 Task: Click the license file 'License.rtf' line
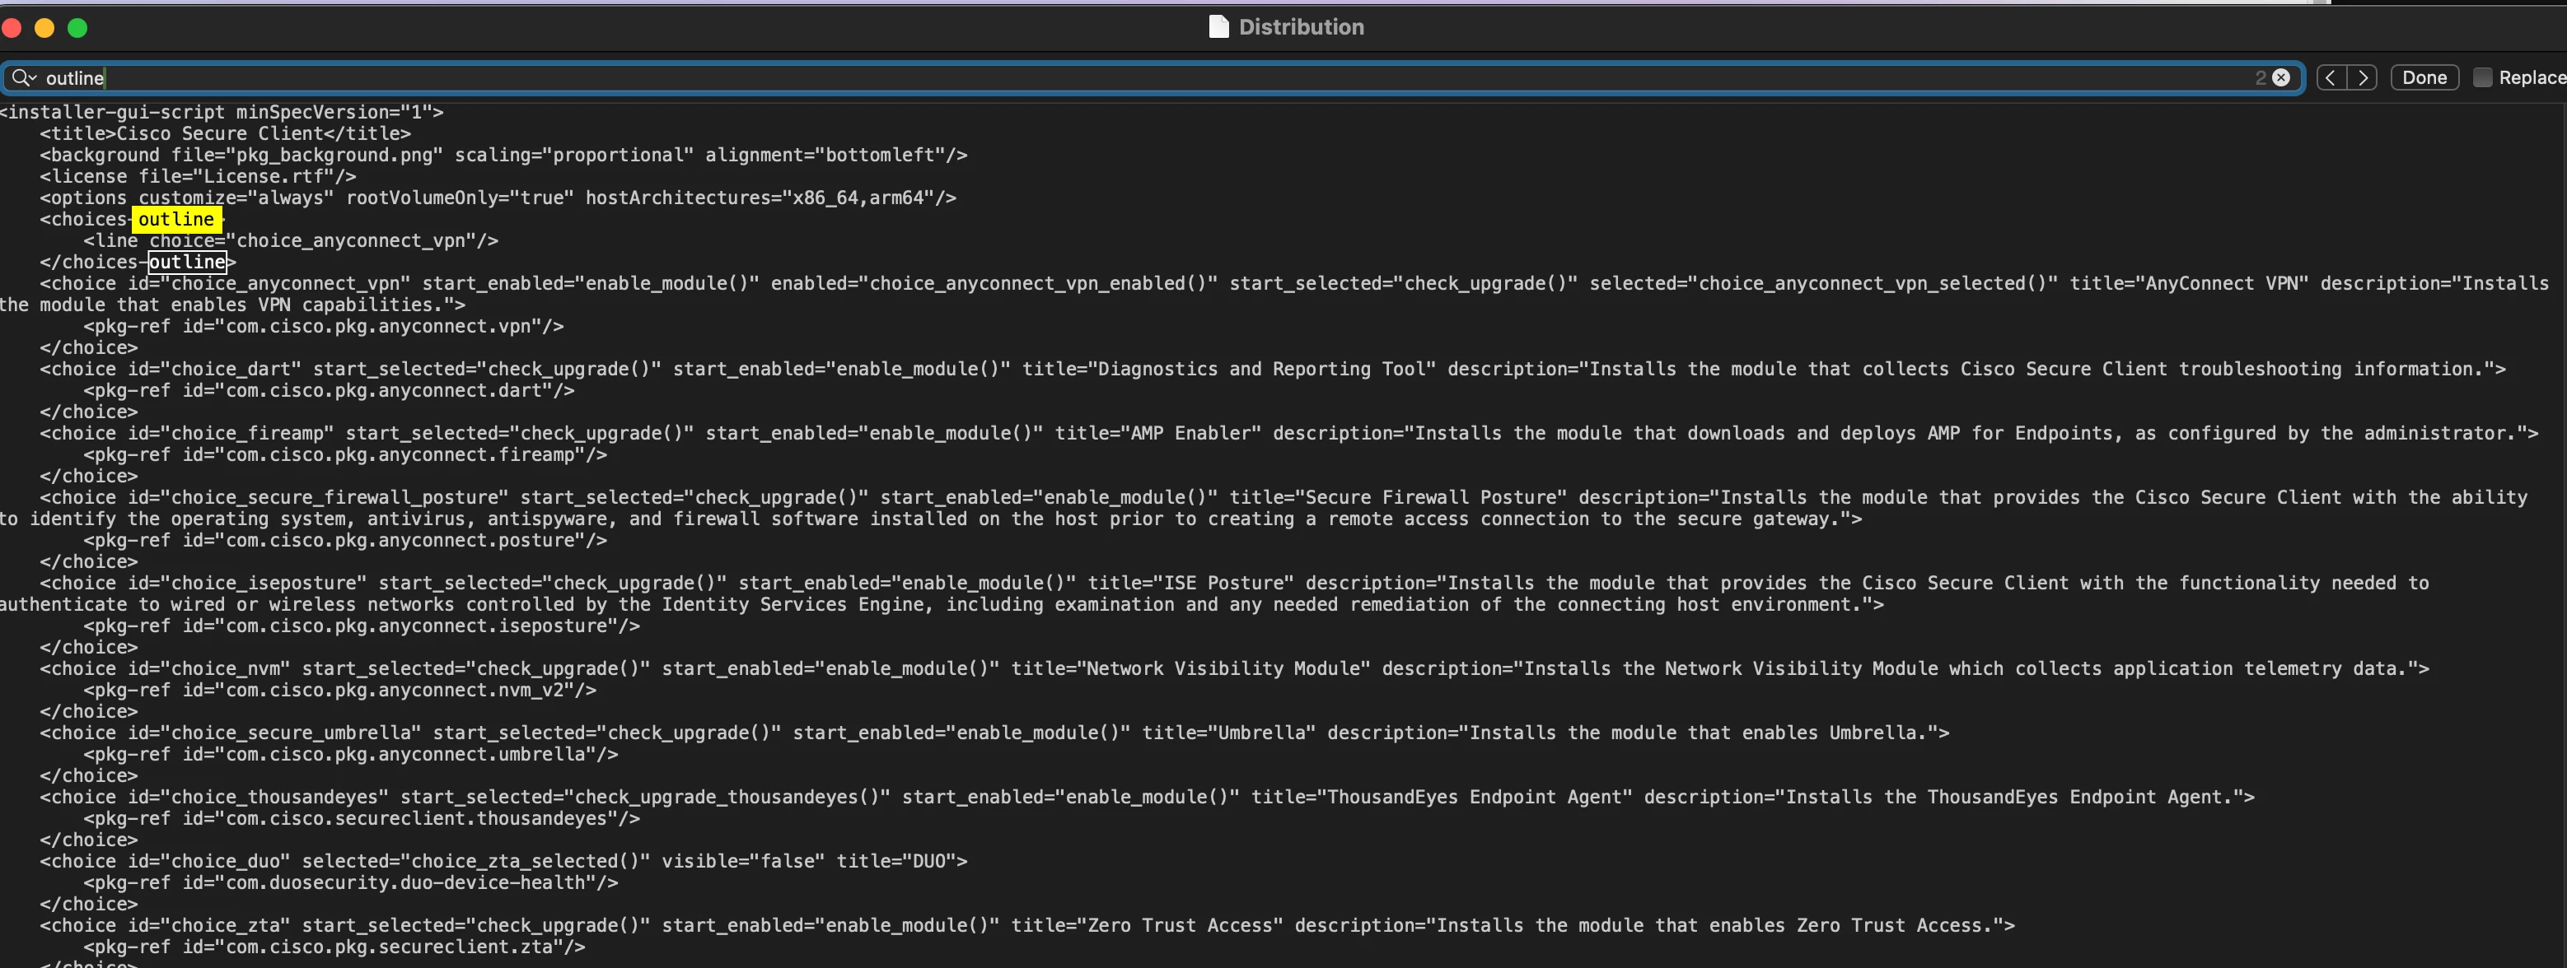pyautogui.click(x=198, y=176)
